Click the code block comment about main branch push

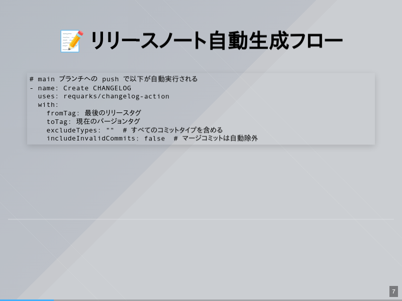[114, 79]
